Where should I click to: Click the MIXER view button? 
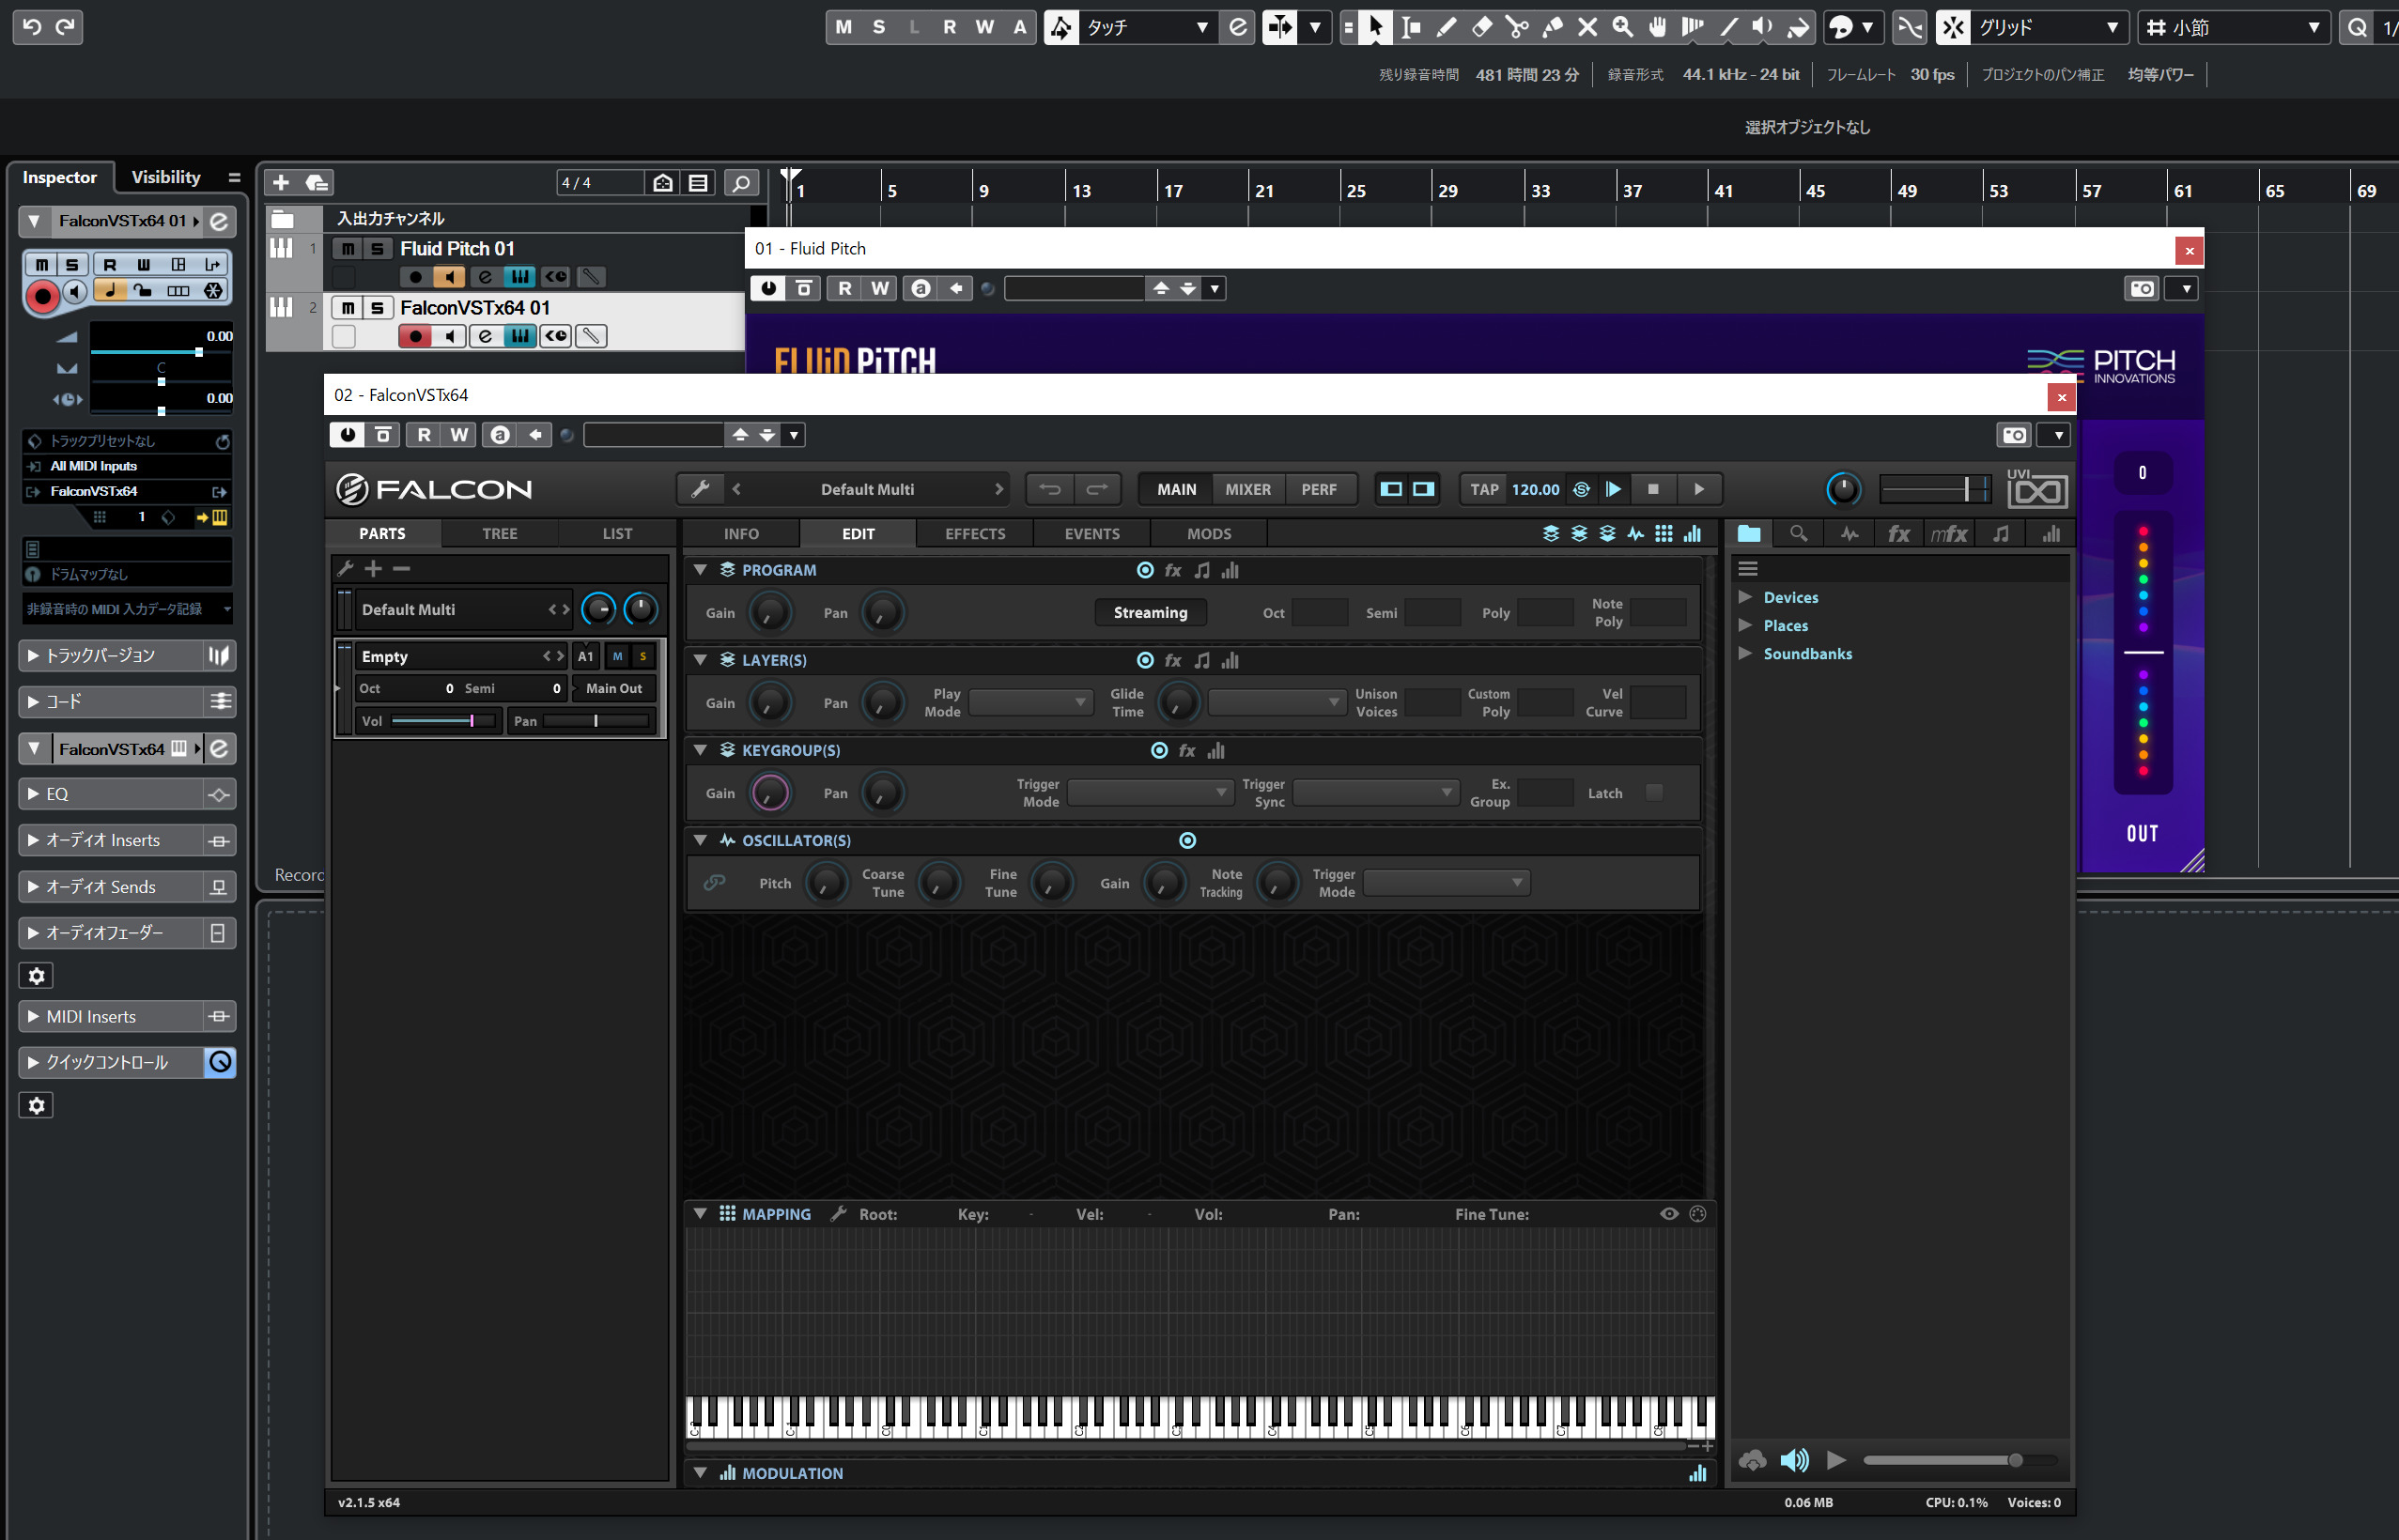pos(1247,489)
